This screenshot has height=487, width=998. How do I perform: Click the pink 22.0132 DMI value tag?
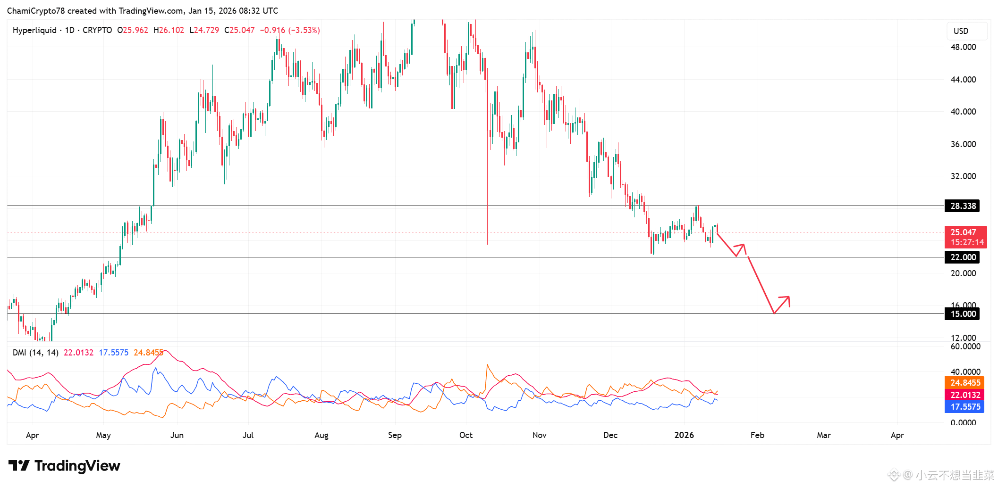[x=964, y=395]
